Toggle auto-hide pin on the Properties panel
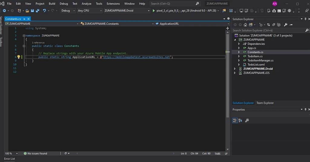Screen dimensions: 310x162 (305, 110)
